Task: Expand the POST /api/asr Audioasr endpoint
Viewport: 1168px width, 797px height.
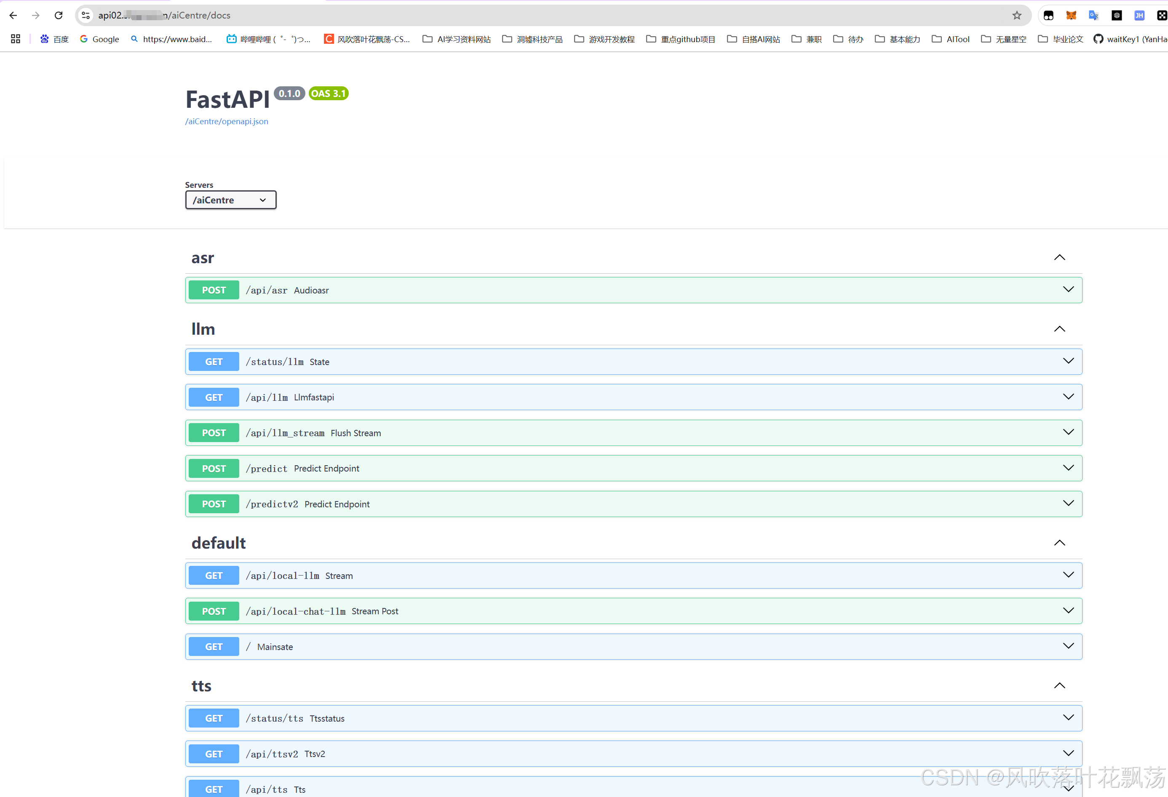Action: tap(1069, 289)
